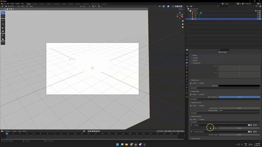Select the Select Box tool
Image resolution: width=262 pixels, height=147 pixels.
click(x=3, y=13)
